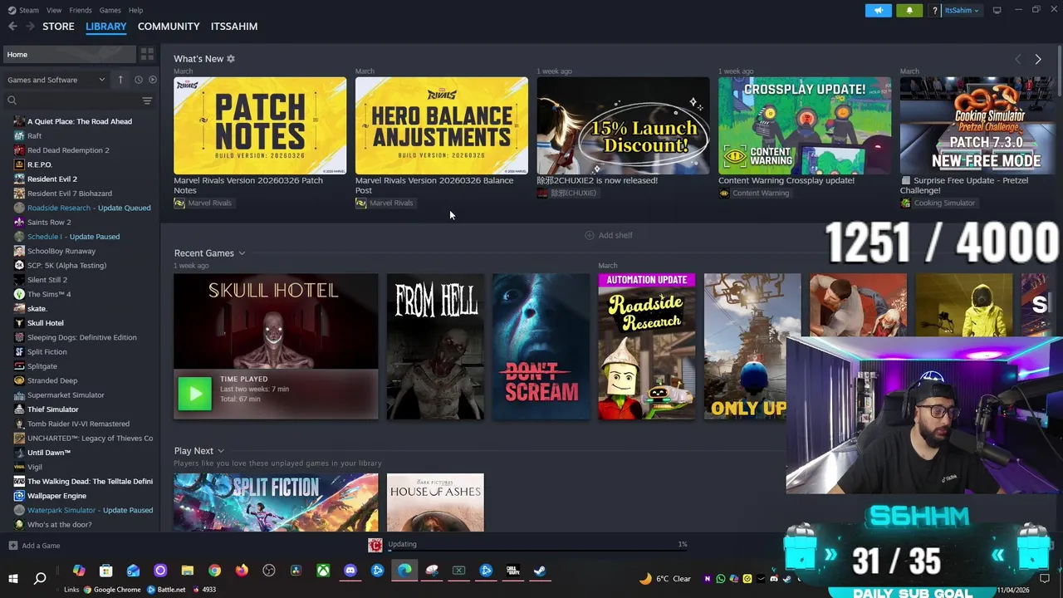Show next What's New items arrow
The width and height of the screenshot is (1063, 598).
pyautogui.click(x=1037, y=59)
